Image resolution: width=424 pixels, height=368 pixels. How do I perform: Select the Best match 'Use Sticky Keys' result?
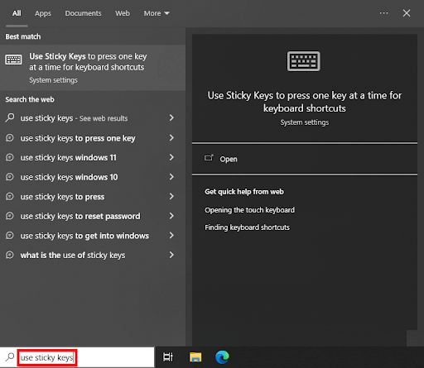[x=93, y=68]
